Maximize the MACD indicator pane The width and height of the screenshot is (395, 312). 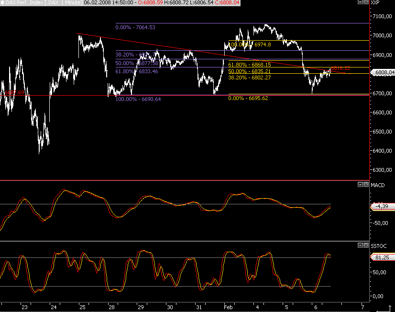pos(360,185)
